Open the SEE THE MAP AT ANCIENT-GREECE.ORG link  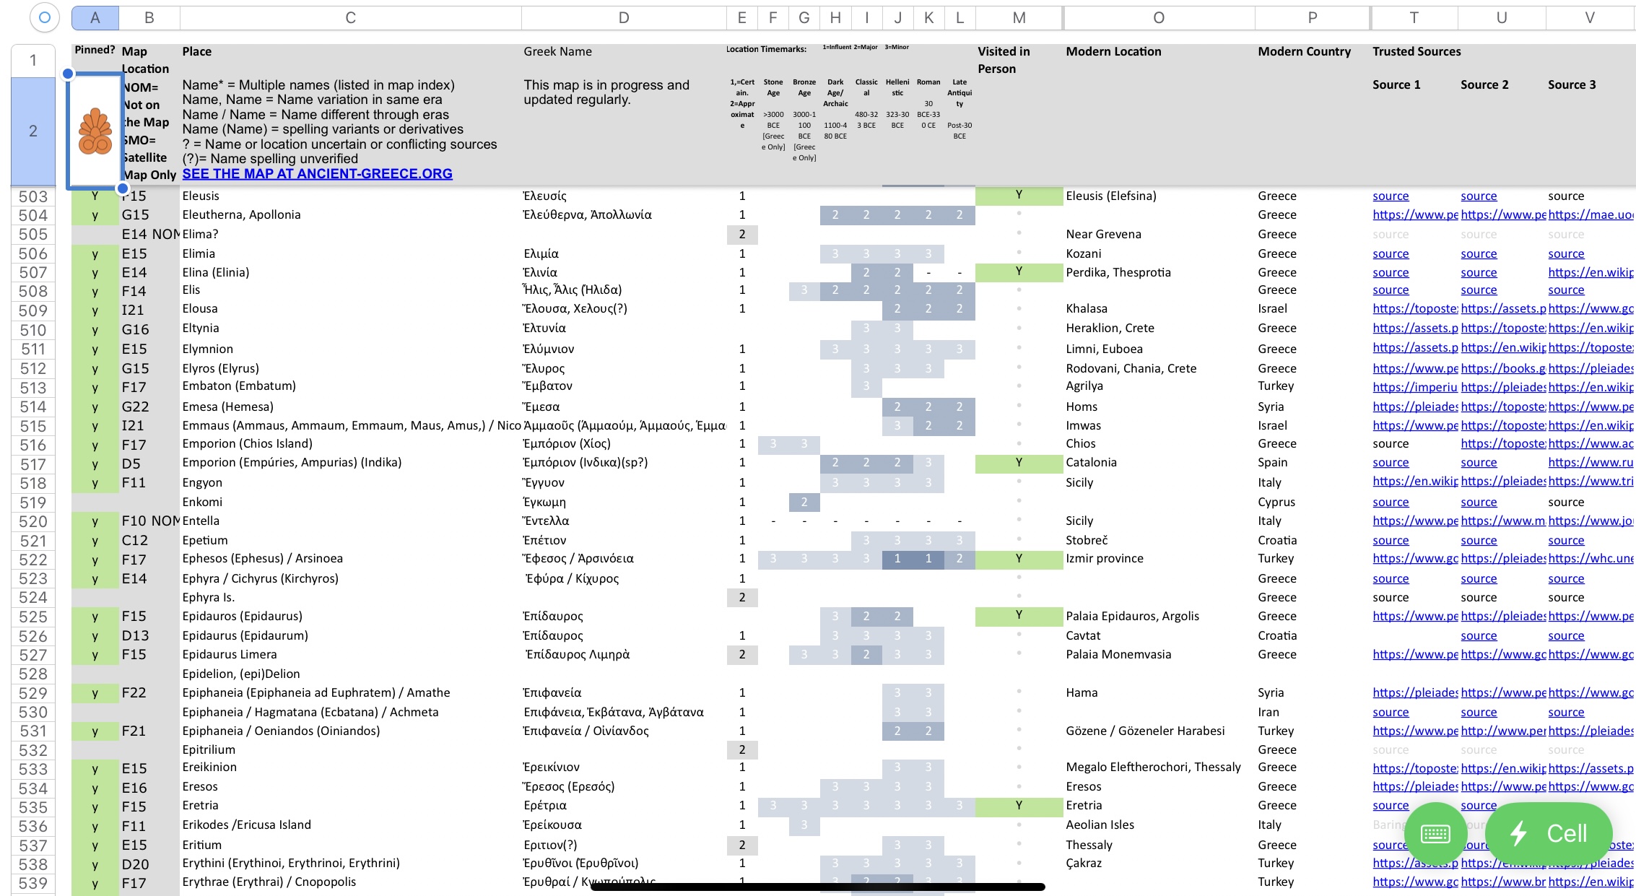pos(317,174)
